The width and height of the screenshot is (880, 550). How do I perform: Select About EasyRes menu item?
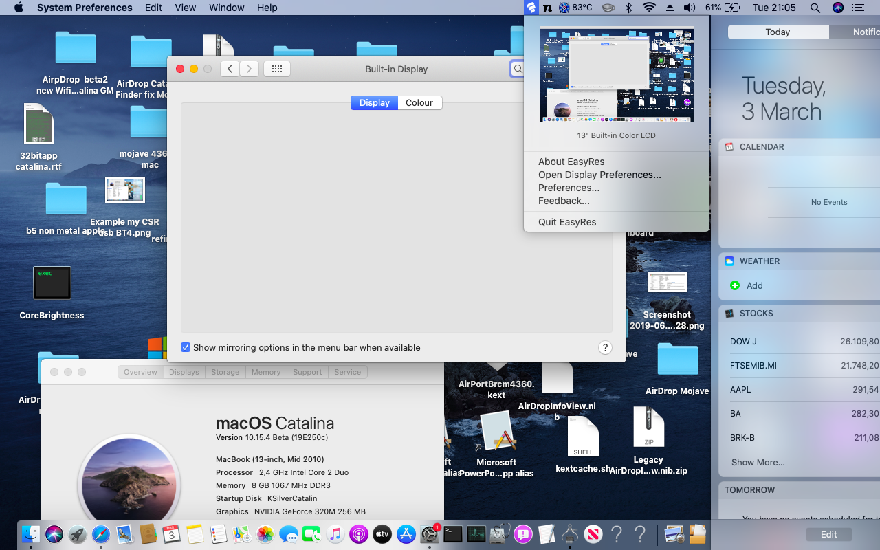616,162
